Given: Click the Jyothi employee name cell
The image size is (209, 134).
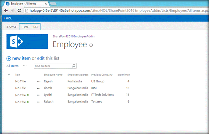Looking at the screenshot, I should click(48, 95).
